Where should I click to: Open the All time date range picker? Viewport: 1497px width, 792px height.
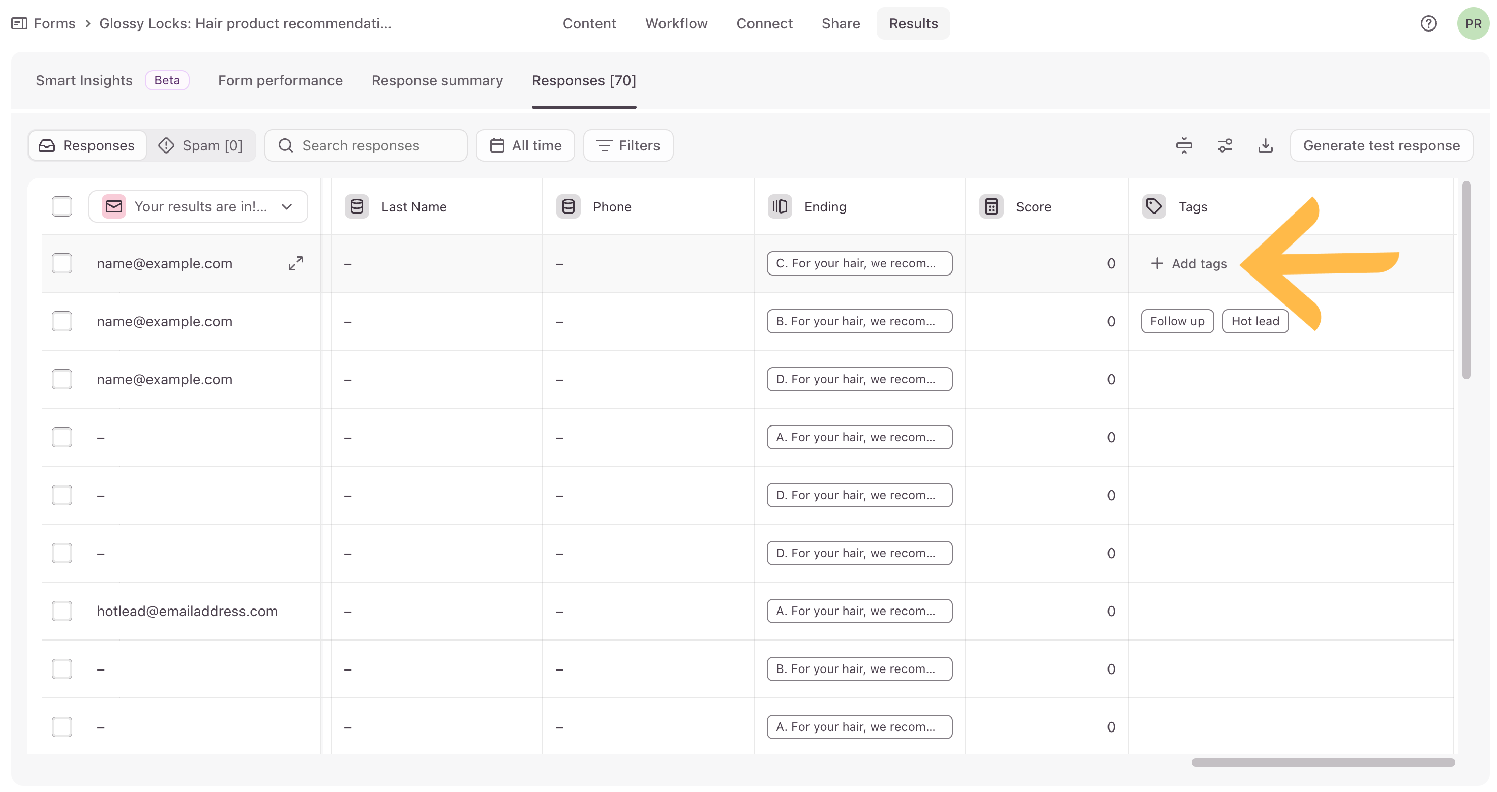(525, 145)
